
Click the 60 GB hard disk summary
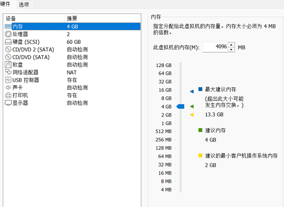click(x=73, y=42)
